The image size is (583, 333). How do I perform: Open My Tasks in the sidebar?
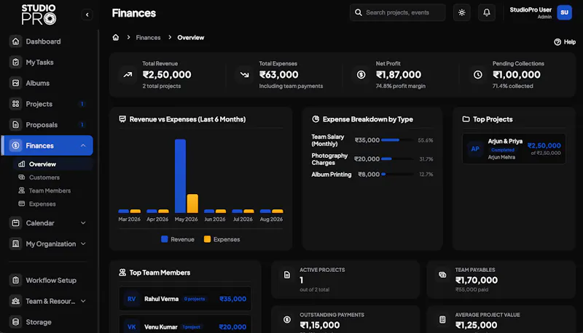tap(47, 62)
